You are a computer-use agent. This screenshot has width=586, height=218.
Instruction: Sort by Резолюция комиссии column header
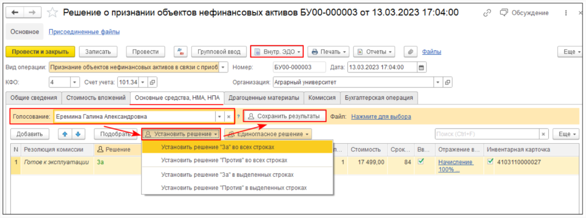pos(58,150)
